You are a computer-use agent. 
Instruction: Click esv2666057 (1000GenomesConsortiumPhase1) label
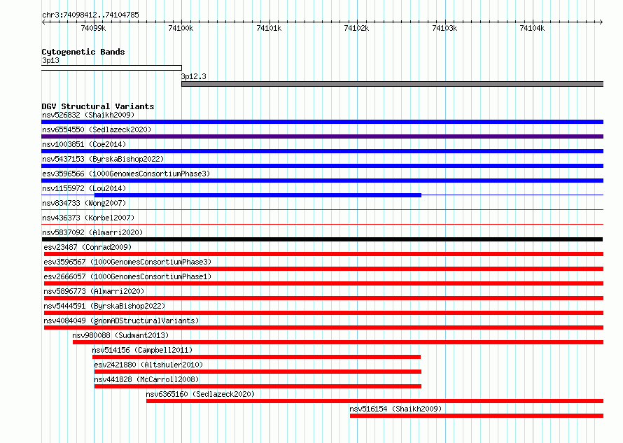127,276
